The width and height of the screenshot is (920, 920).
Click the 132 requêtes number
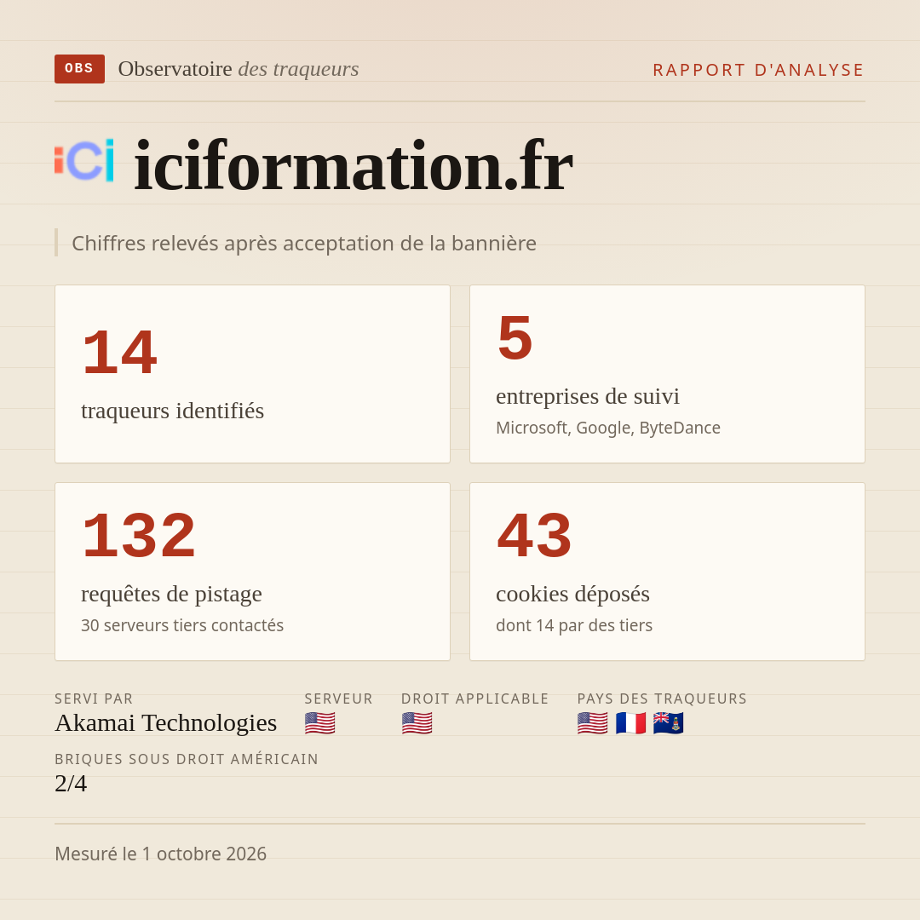[139, 535]
